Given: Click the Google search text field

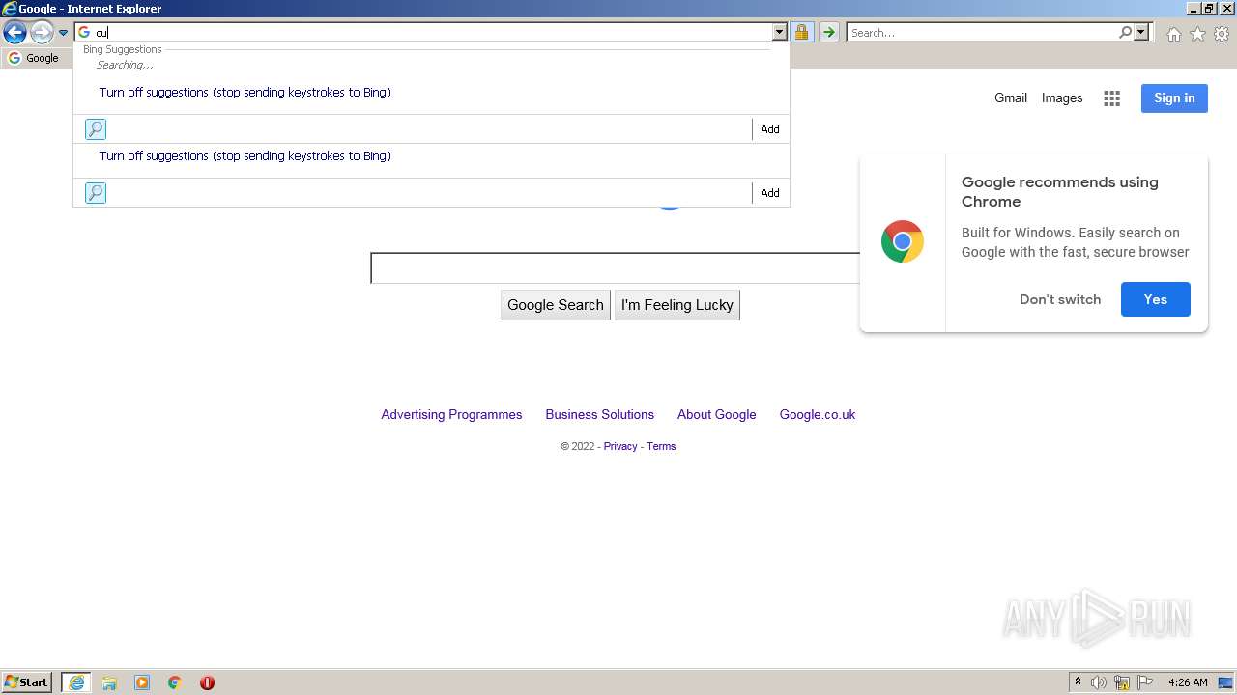Looking at the screenshot, I should (615, 268).
